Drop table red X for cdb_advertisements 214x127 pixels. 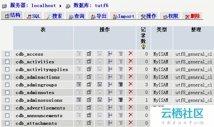tap(131, 107)
